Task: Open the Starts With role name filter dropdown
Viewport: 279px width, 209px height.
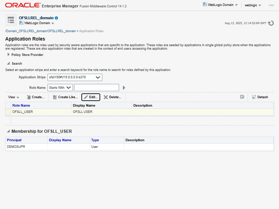Action: click(x=60, y=88)
